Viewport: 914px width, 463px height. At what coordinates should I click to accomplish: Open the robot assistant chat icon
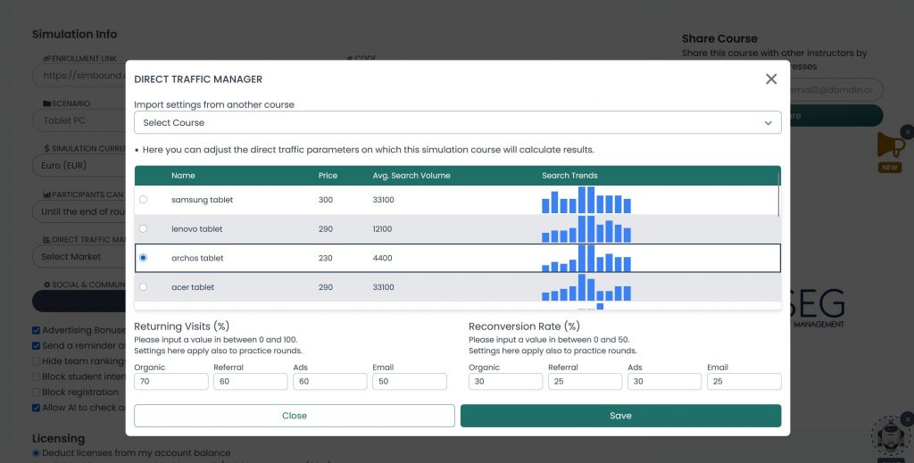[890, 435]
